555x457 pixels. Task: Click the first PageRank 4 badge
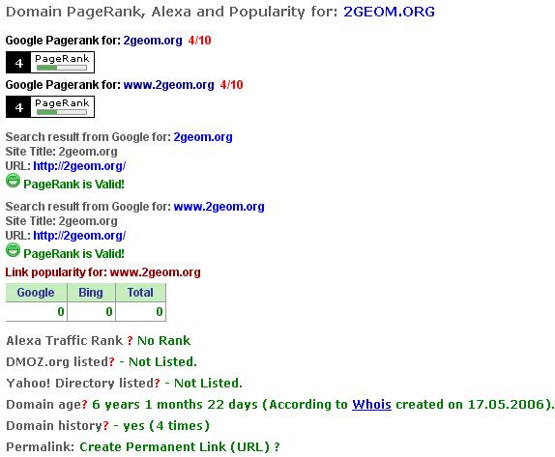[x=50, y=62]
